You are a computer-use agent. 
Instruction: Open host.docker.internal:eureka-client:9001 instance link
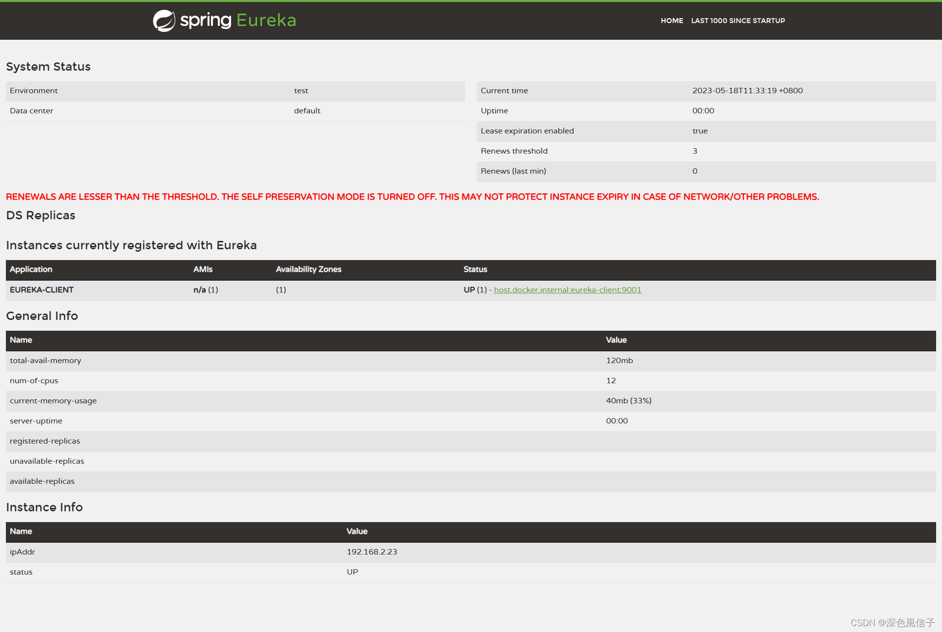[x=567, y=290]
